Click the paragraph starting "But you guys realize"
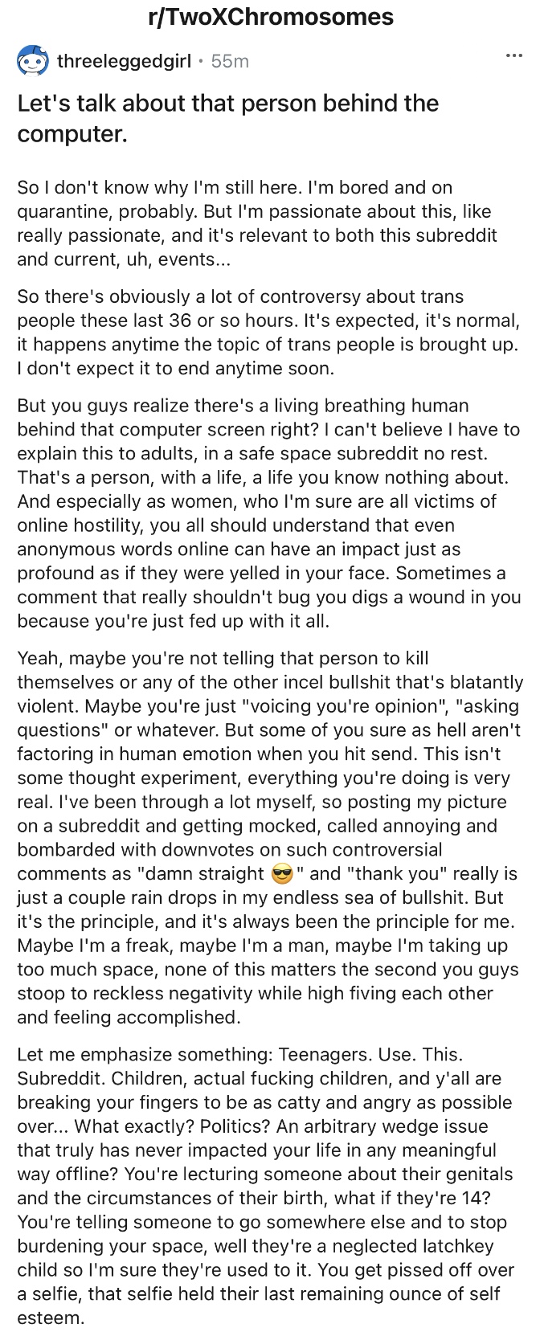 tap(268, 513)
